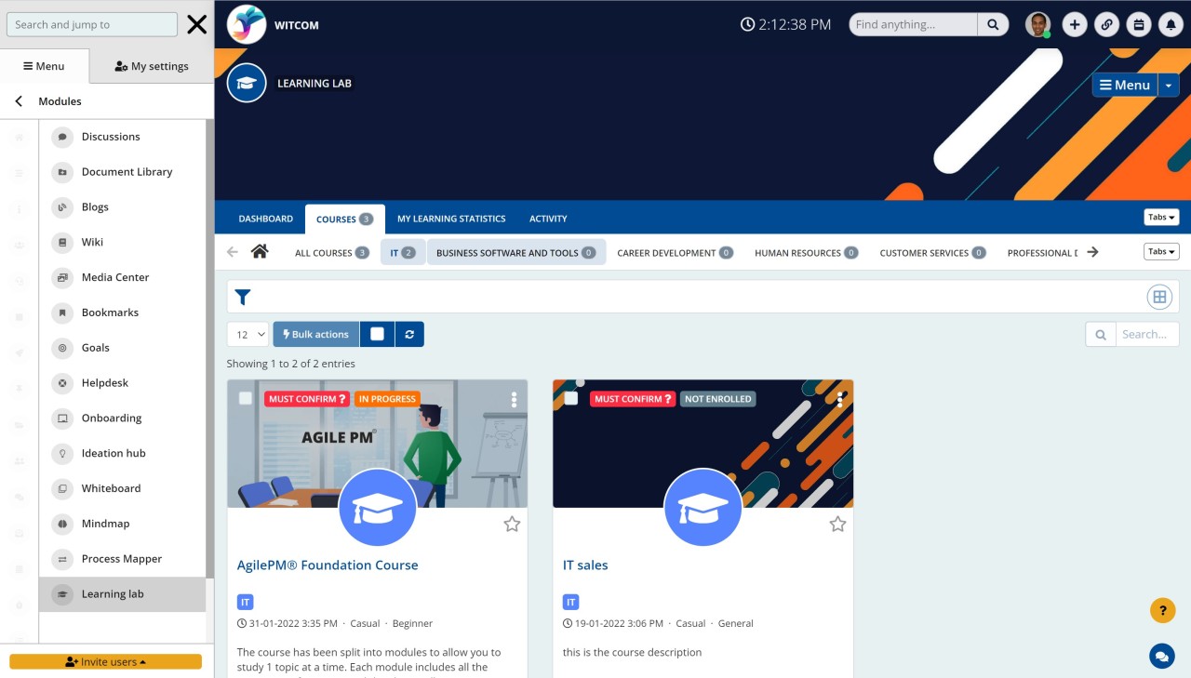Image resolution: width=1191 pixels, height=678 pixels.
Task: Click the refresh list icon
Action: pos(409,334)
